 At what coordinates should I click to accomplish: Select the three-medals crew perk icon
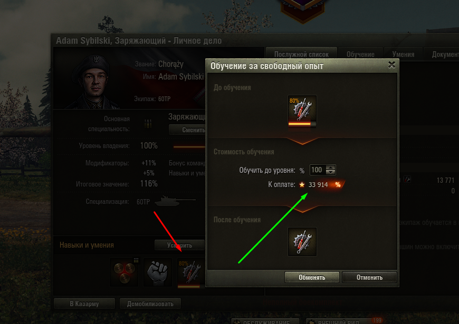point(124,272)
